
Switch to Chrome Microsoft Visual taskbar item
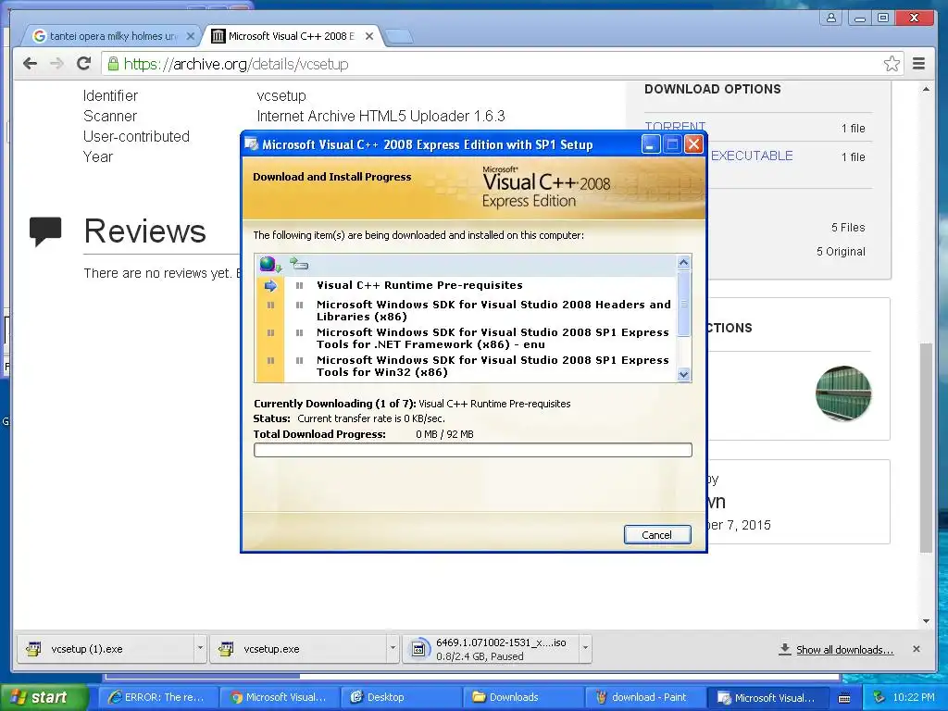click(x=279, y=697)
